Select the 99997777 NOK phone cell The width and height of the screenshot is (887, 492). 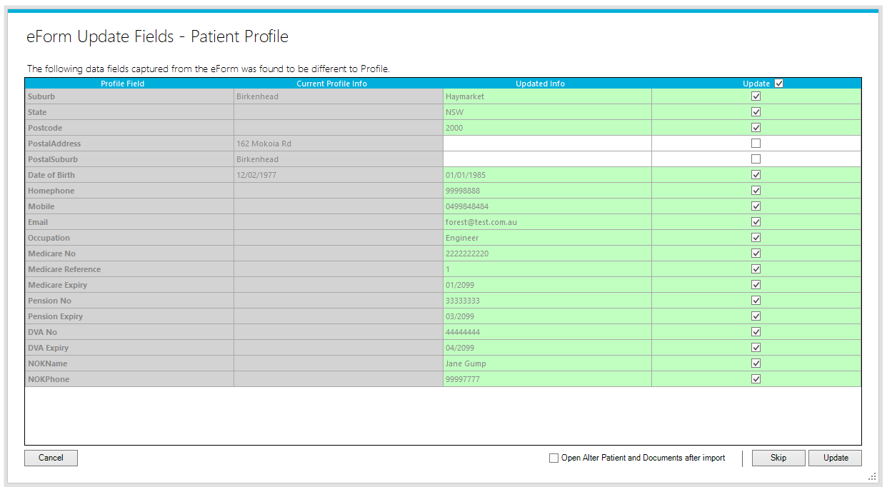pos(547,379)
